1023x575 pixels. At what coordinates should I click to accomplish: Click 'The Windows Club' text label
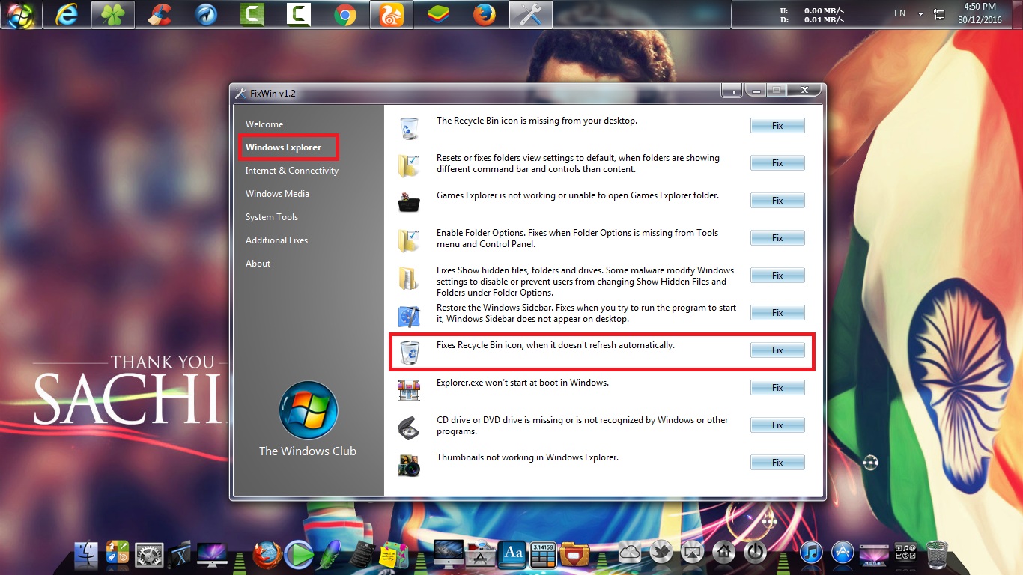[x=308, y=451]
